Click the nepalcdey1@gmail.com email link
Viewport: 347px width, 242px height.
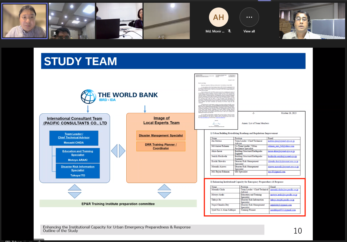coord(281,205)
